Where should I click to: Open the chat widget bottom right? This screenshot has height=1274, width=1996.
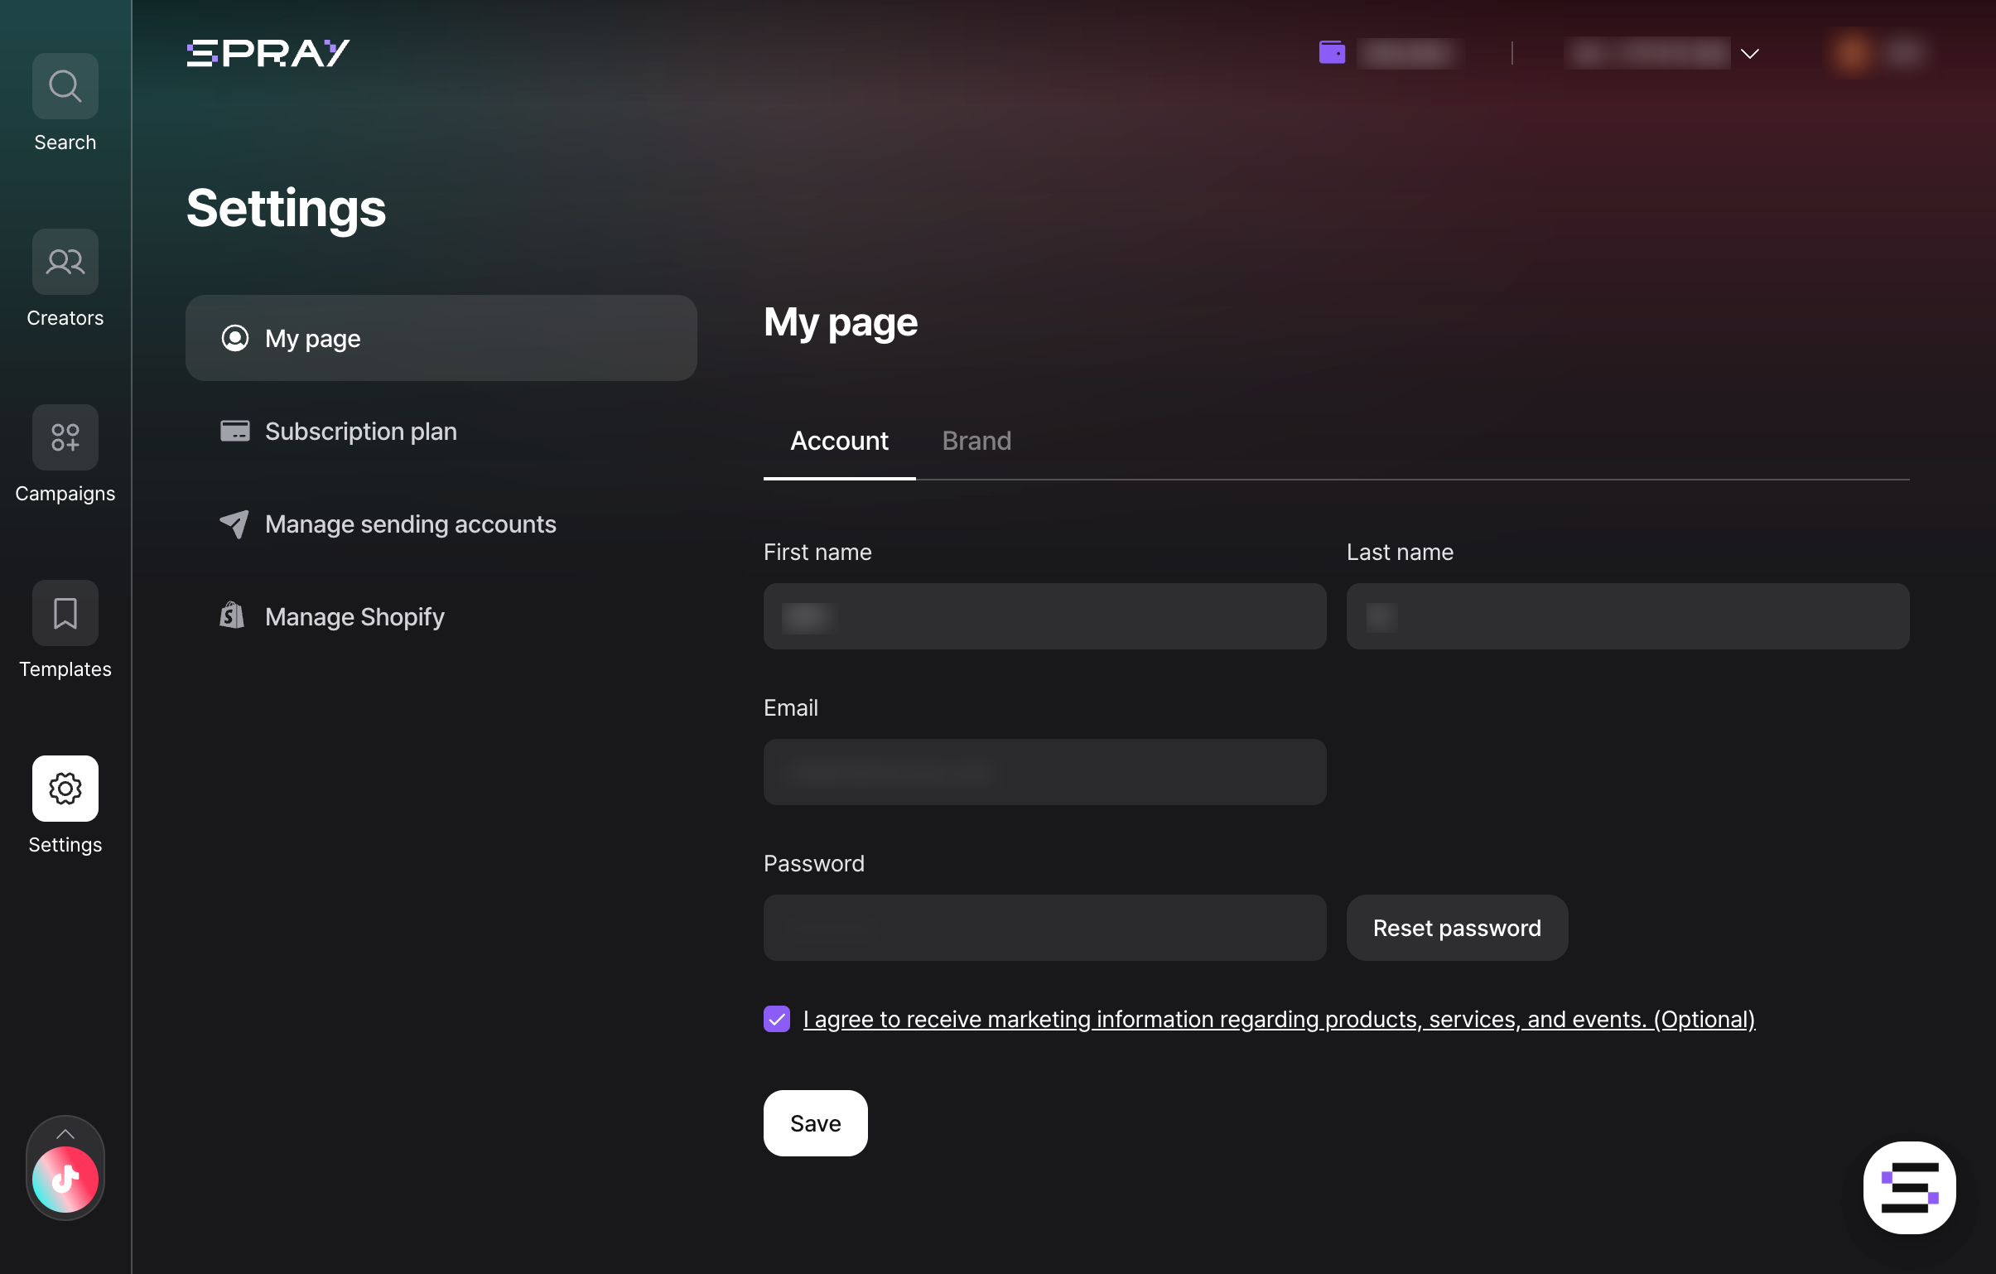point(1908,1187)
